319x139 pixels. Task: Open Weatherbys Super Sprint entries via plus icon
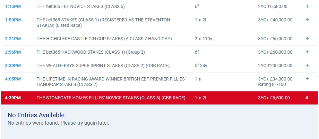click(307, 66)
